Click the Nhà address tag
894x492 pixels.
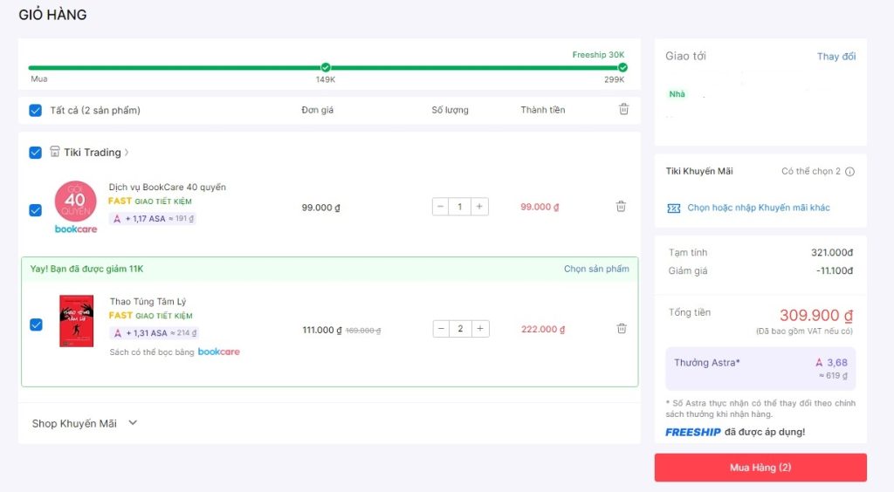tap(677, 94)
